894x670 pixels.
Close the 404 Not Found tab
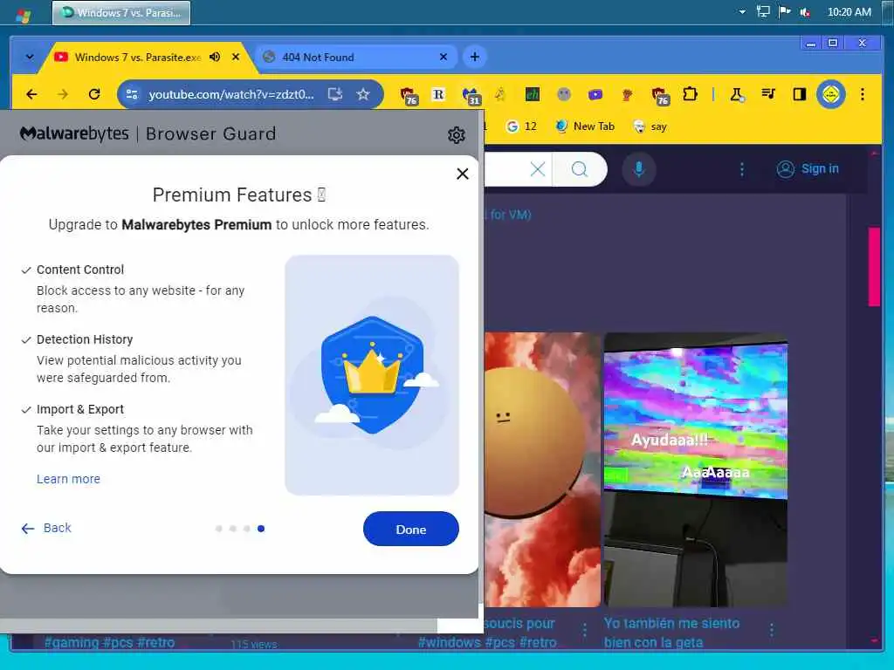[444, 57]
